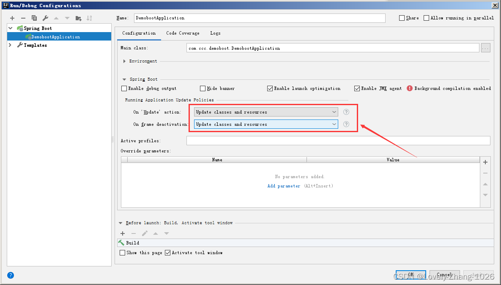Viewport: 501px width, 285px height.
Task: Click inside the Name field
Action: point(260,18)
